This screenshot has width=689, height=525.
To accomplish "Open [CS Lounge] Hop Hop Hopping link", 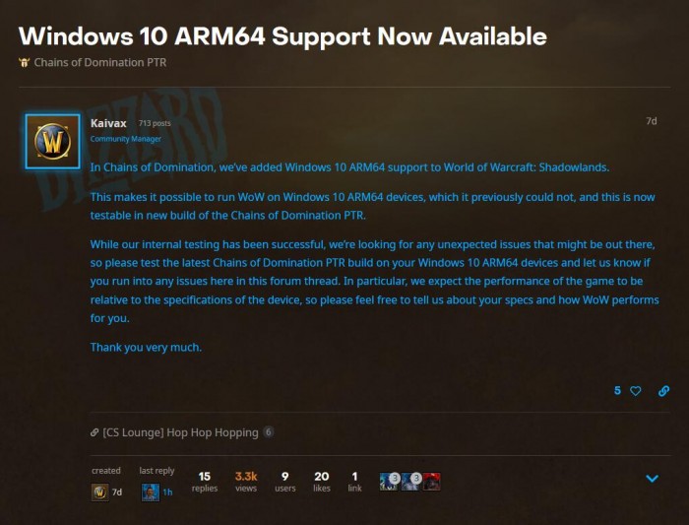I will coord(180,432).
